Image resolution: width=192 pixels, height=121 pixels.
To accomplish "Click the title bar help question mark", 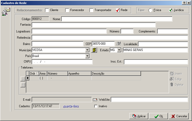I will (x=184, y=3).
